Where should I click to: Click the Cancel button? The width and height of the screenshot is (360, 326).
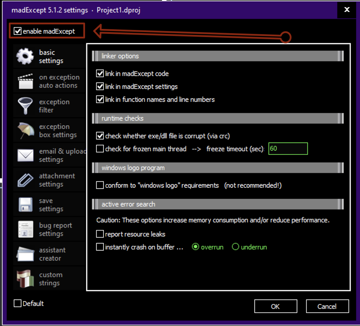(327, 306)
